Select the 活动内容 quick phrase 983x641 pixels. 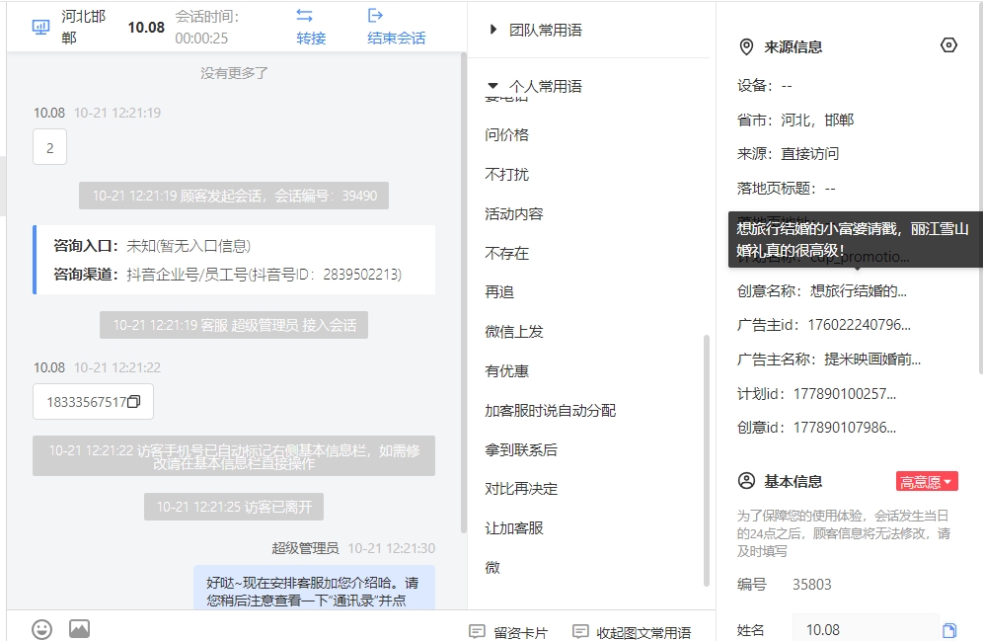(x=514, y=214)
